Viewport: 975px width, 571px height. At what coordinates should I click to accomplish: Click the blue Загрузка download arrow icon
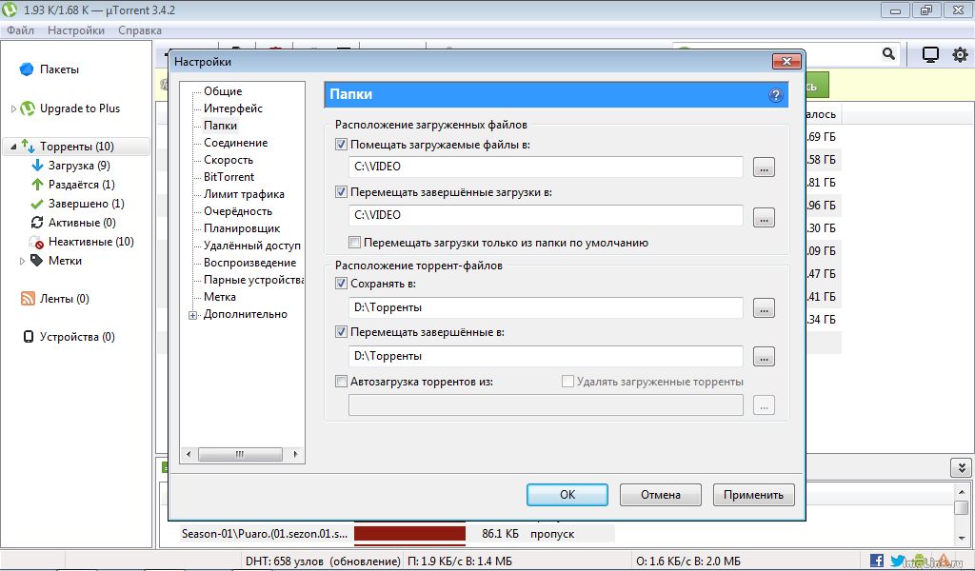(37, 166)
